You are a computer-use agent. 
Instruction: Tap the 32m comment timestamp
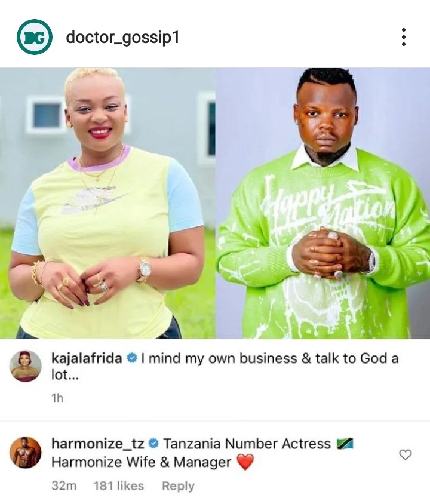64,485
